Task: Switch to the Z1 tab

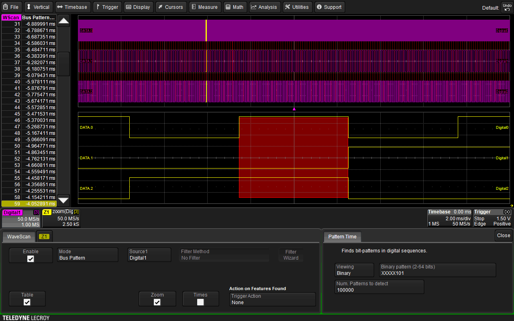Action: click(44, 236)
